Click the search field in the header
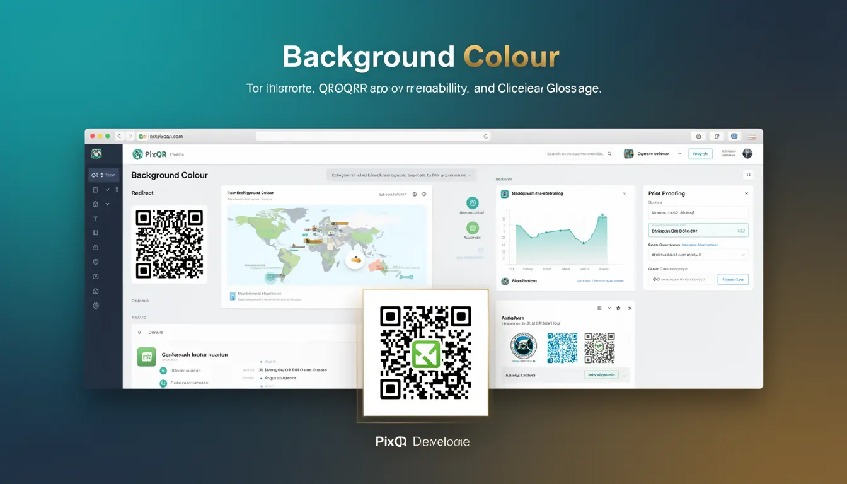Viewport: 847px width, 484px height. (x=580, y=154)
